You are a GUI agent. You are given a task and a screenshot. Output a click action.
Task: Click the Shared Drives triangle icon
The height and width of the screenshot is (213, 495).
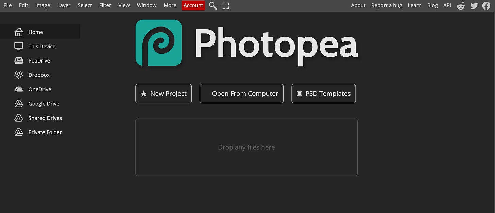point(19,118)
